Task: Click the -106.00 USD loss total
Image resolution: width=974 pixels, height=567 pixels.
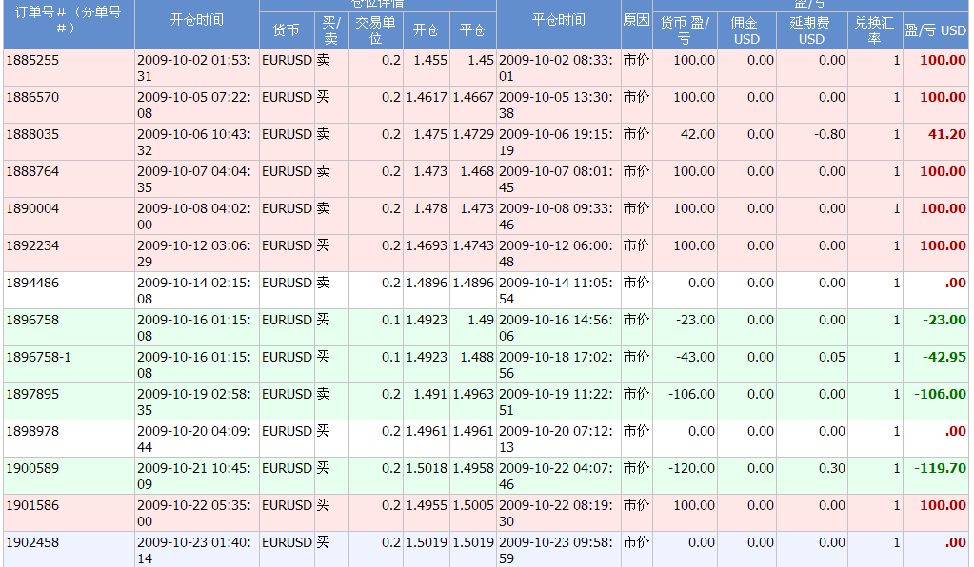Action: (941, 395)
